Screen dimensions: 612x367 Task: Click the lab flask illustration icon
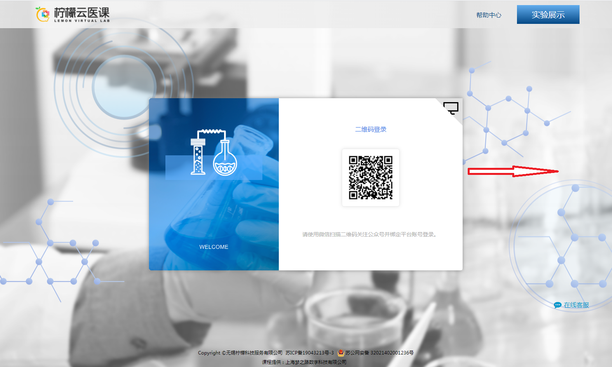pos(214,152)
